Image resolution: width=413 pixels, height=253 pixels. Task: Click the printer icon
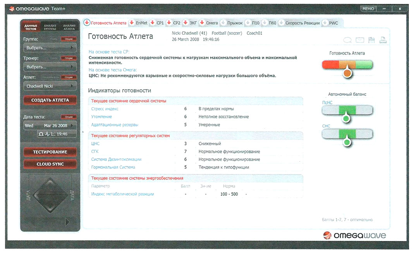383,39
